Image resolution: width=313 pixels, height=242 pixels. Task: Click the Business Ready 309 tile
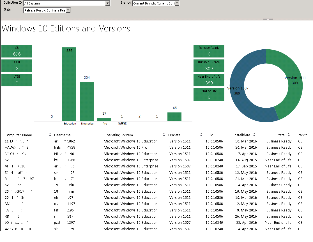(209, 66)
